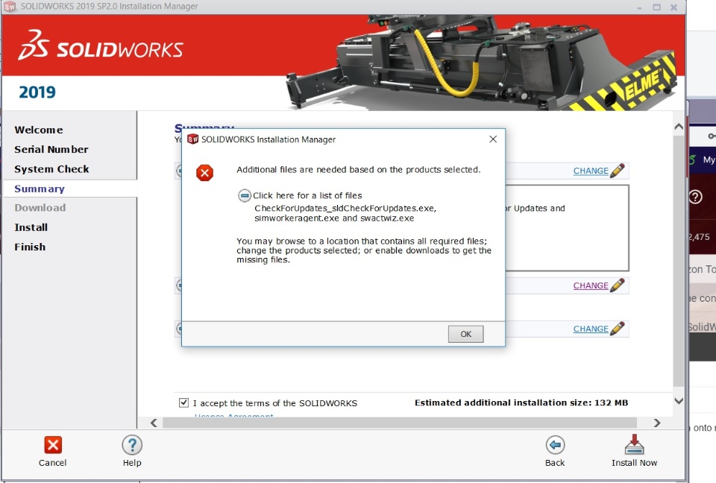Image resolution: width=716 pixels, height=483 pixels.
Task: Open the Download step
Action: point(40,208)
